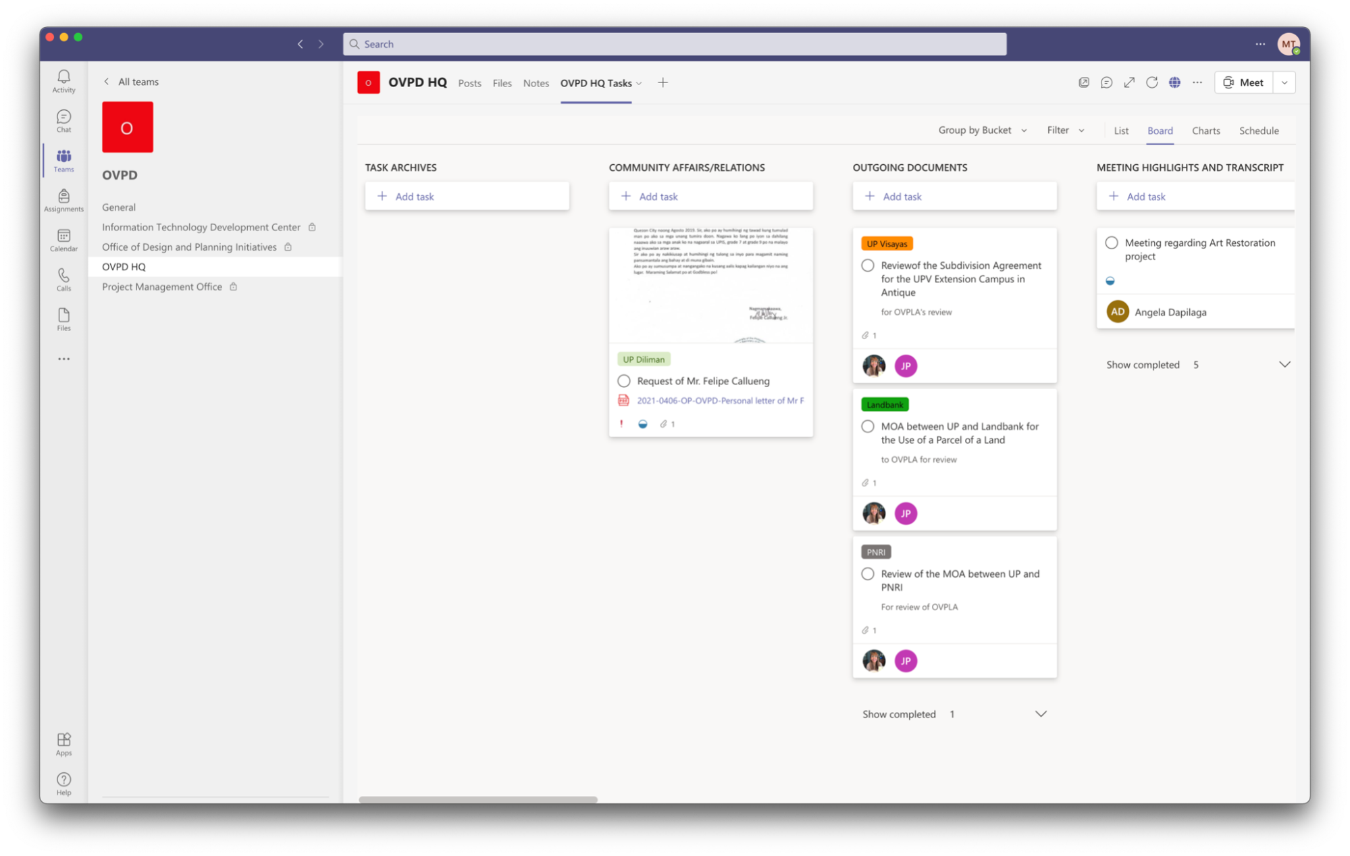This screenshot has height=856, width=1350.
Task: Switch to Schedule view
Action: (1259, 130)
